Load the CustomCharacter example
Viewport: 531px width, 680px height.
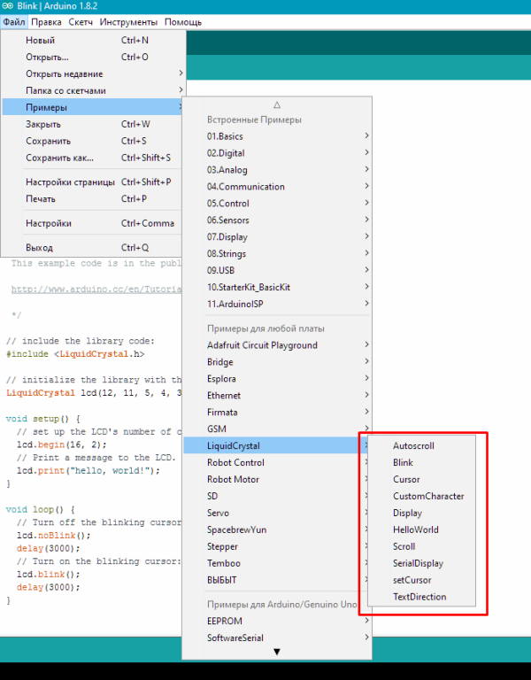[421, 496]
